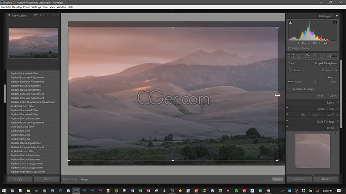Open Lightroom taskbar icon
The height and width of the screenshot is (194, 346).
(76, 191)
